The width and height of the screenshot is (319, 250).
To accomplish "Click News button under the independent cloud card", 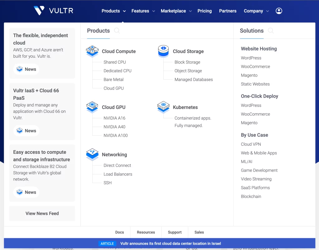I will (26, 69).
